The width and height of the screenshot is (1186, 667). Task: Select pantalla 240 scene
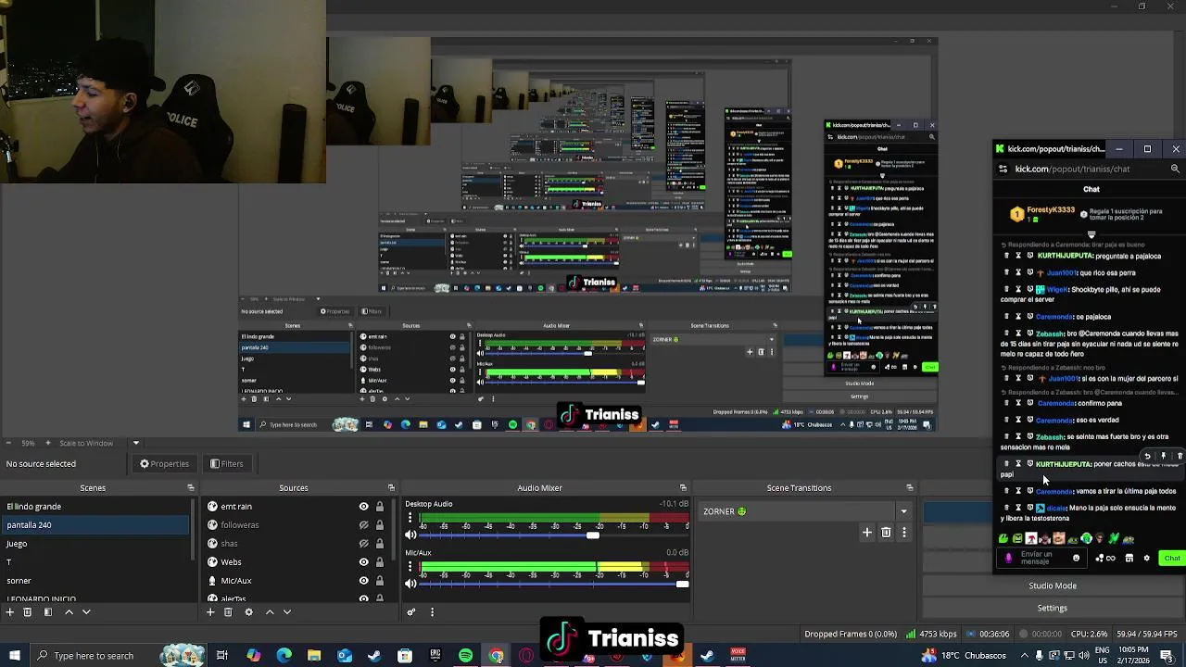point(95,525)
